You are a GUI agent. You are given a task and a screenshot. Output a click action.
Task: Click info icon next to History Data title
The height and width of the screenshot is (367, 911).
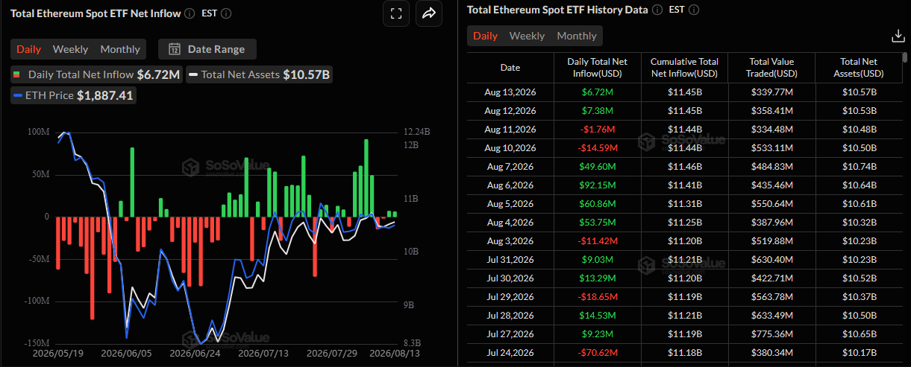coord(657,10)
